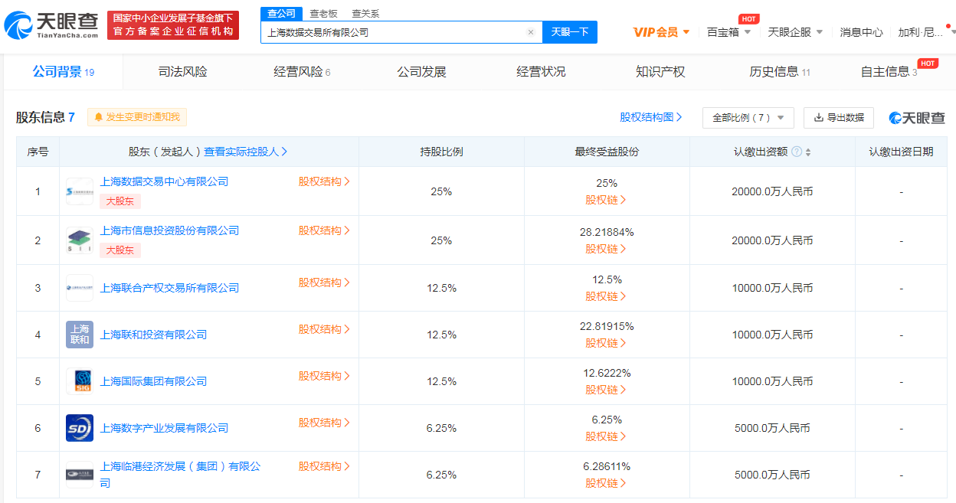The width and height of the screenshot is (956, 503).
Task: Select the 查老板 search mode tab
Action: tap(322, 14)
